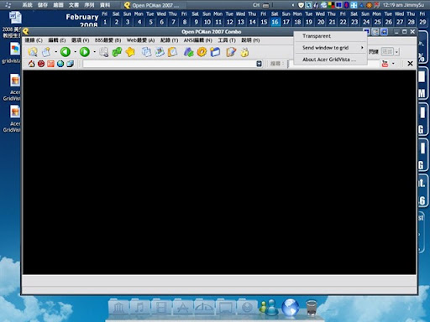Image resolution: width=430 pixels, height=322 pixels.
Task: Open the dropdown next to new document icon
Action: (55, 52)
